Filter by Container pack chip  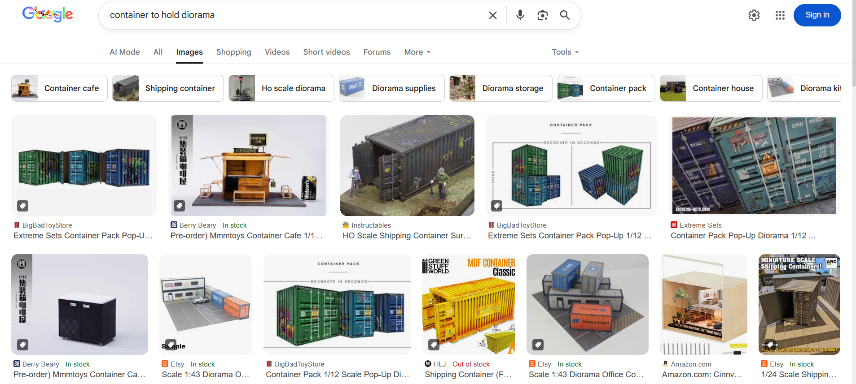point(606,88)
